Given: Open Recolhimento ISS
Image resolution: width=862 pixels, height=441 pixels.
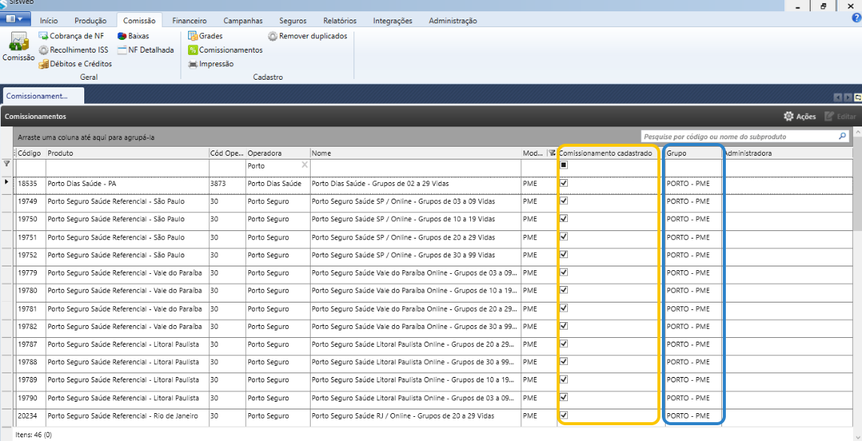Looking at the screenshot, I should click(x=73, y=50).
